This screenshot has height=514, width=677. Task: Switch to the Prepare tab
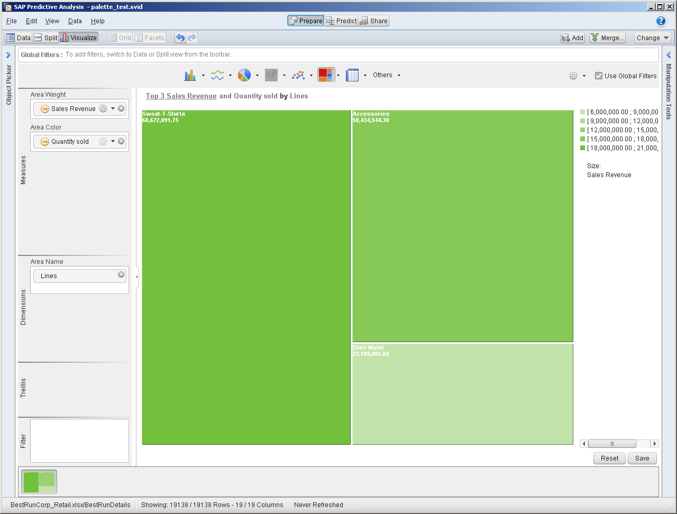(306, 21)
